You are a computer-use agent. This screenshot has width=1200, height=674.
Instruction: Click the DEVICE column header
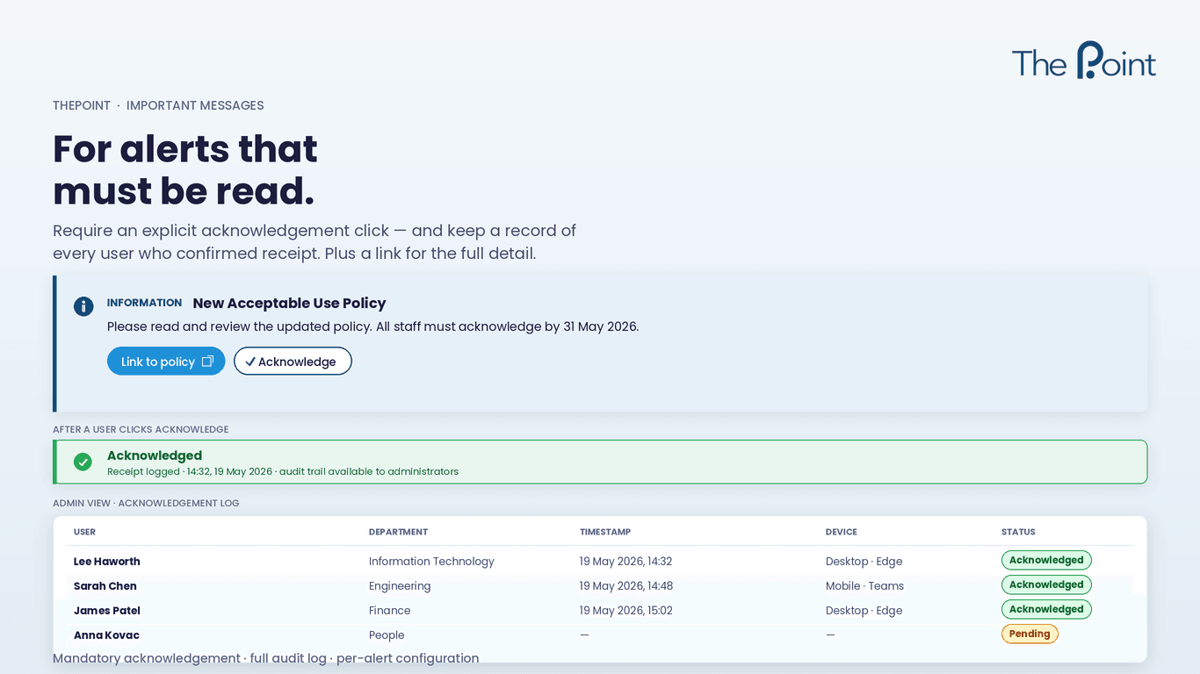[842, 532]
